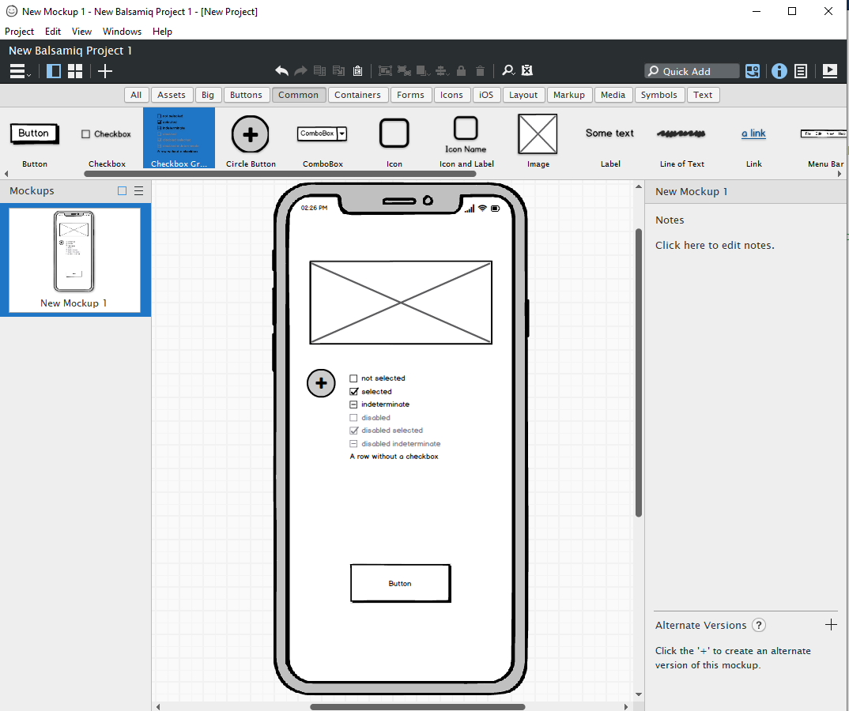Screen dimensions: 849x711
Task: Click the clipboard paste icon
Action: click(357, 70)
